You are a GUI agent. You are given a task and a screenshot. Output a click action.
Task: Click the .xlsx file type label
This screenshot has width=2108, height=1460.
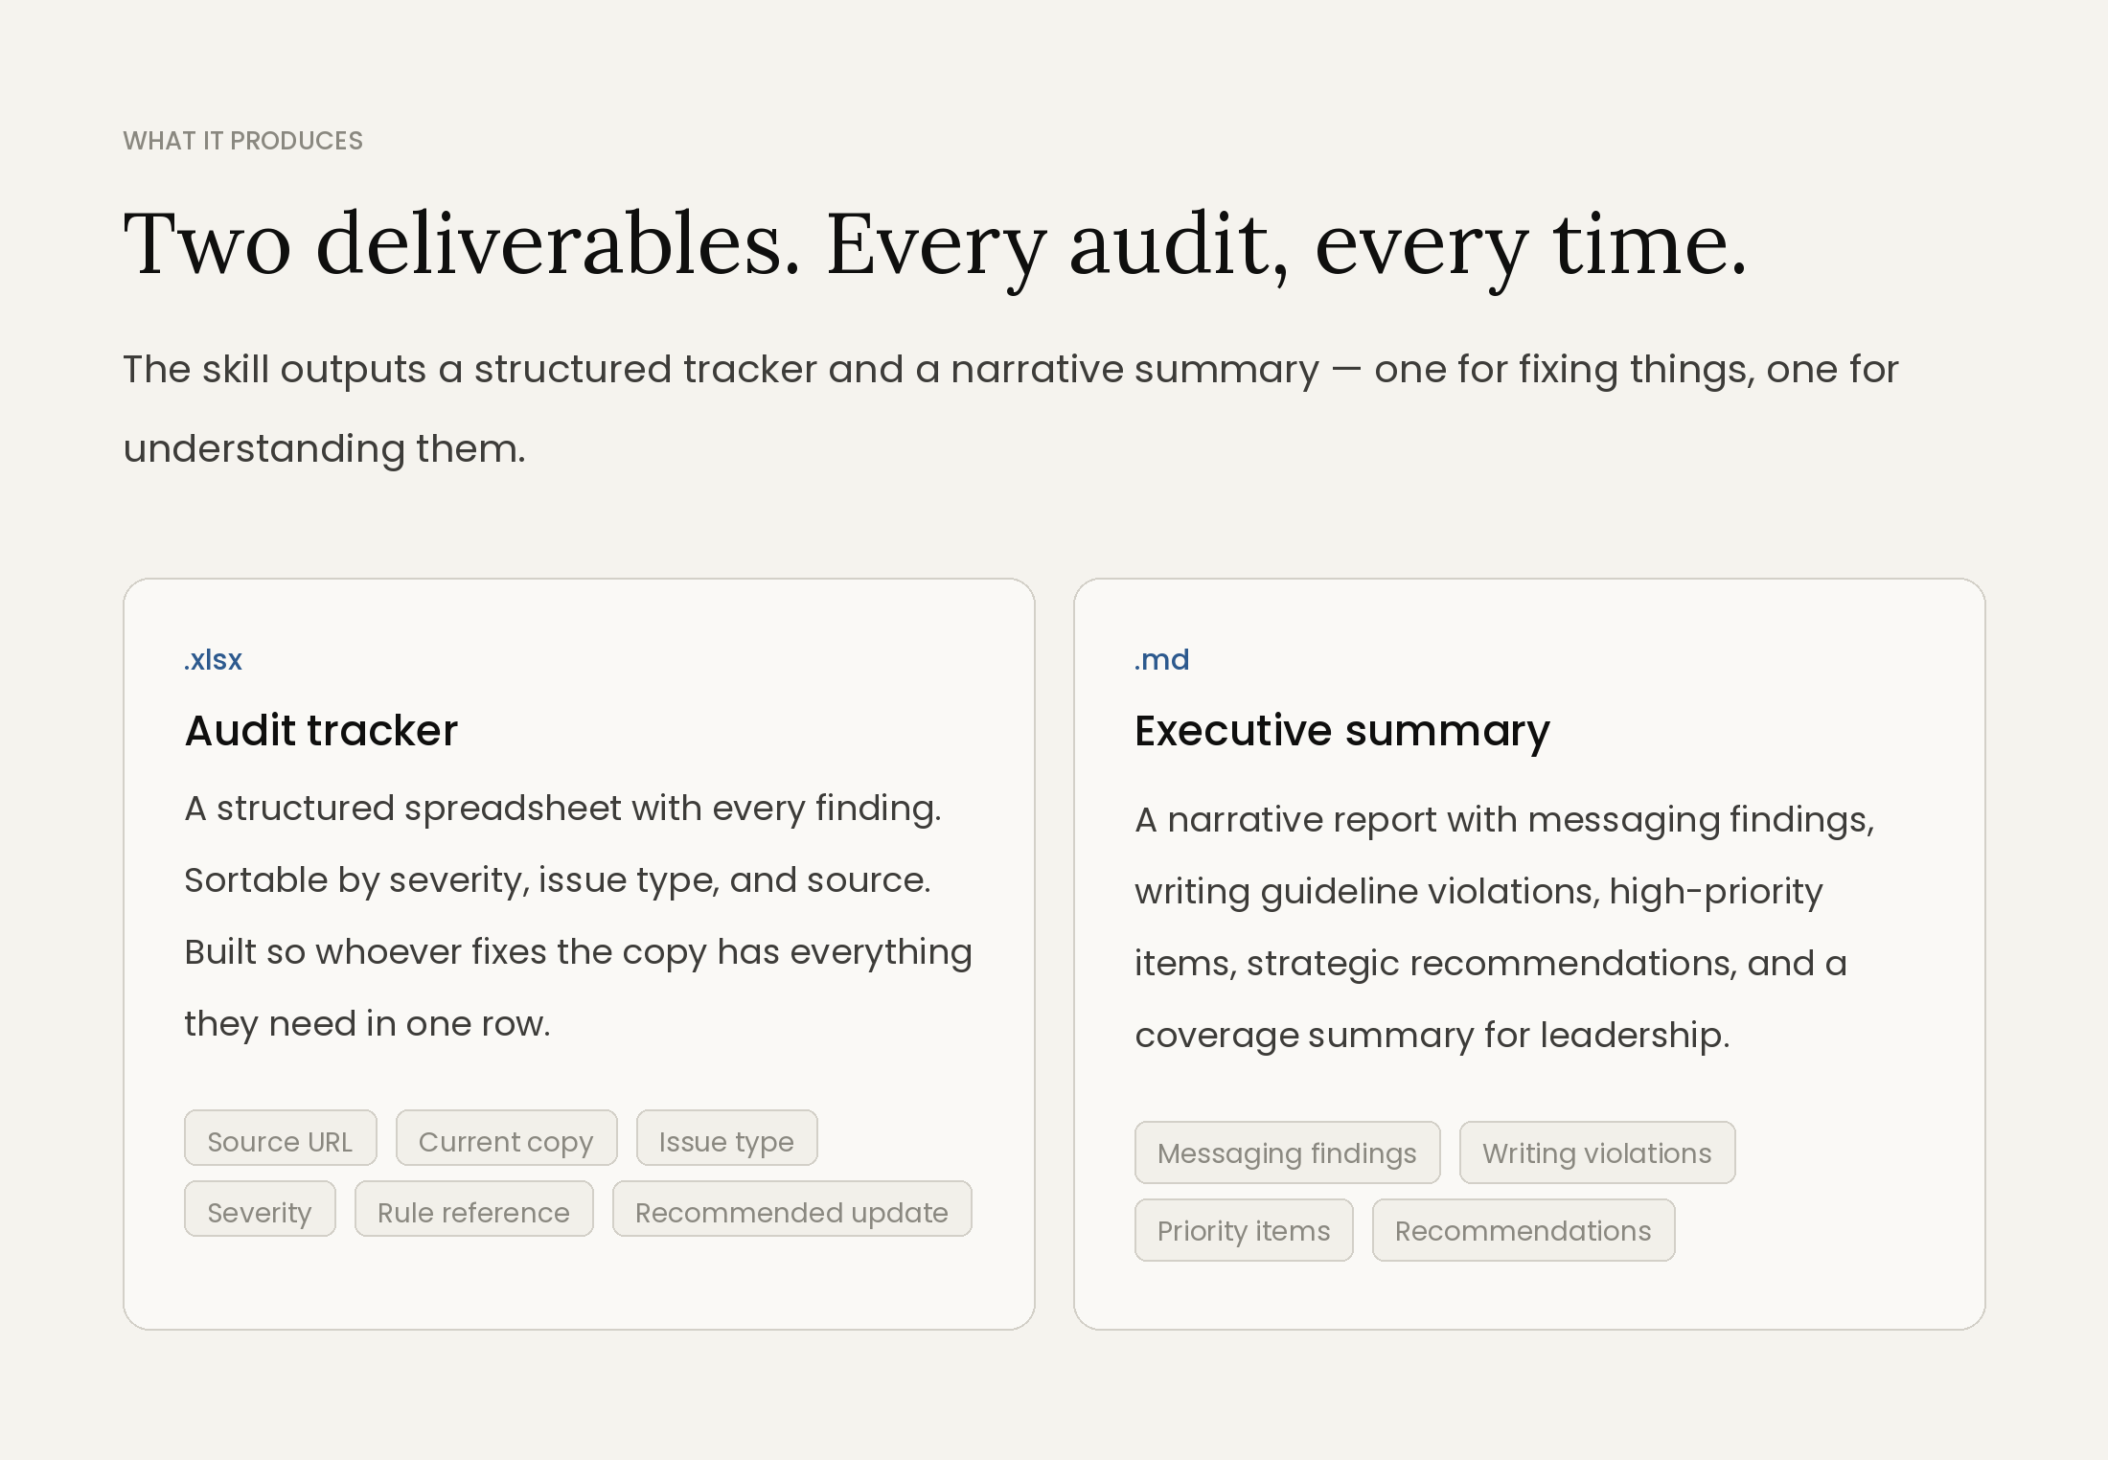coord(213,660)
